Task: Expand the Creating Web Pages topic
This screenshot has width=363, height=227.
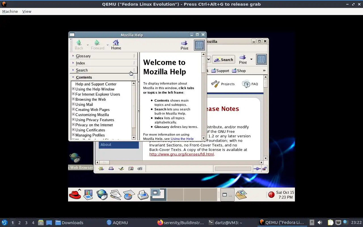Action: point(73,109)
